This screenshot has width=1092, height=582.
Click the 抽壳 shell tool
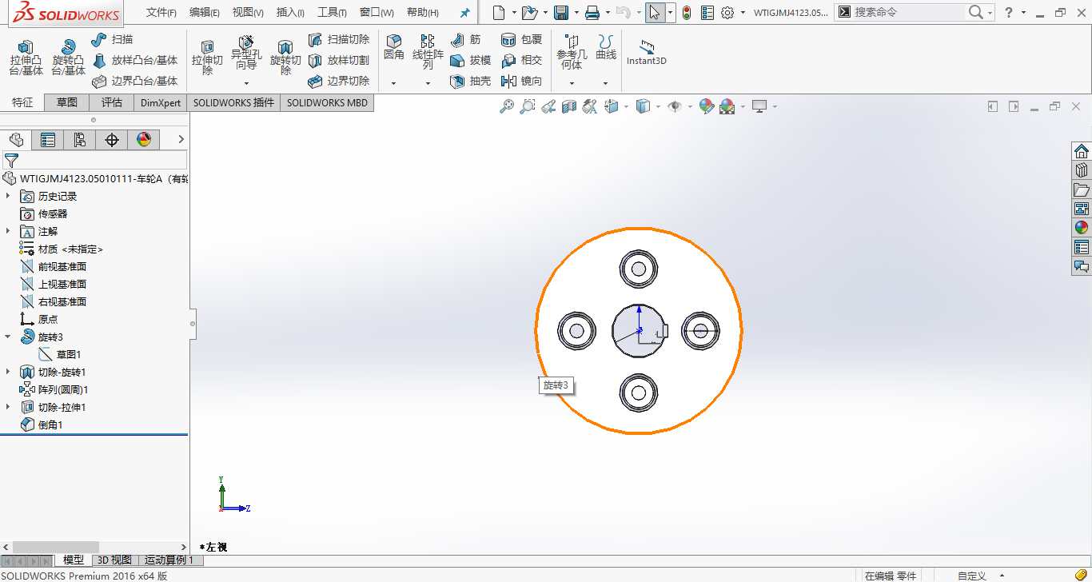coord(471,81)
